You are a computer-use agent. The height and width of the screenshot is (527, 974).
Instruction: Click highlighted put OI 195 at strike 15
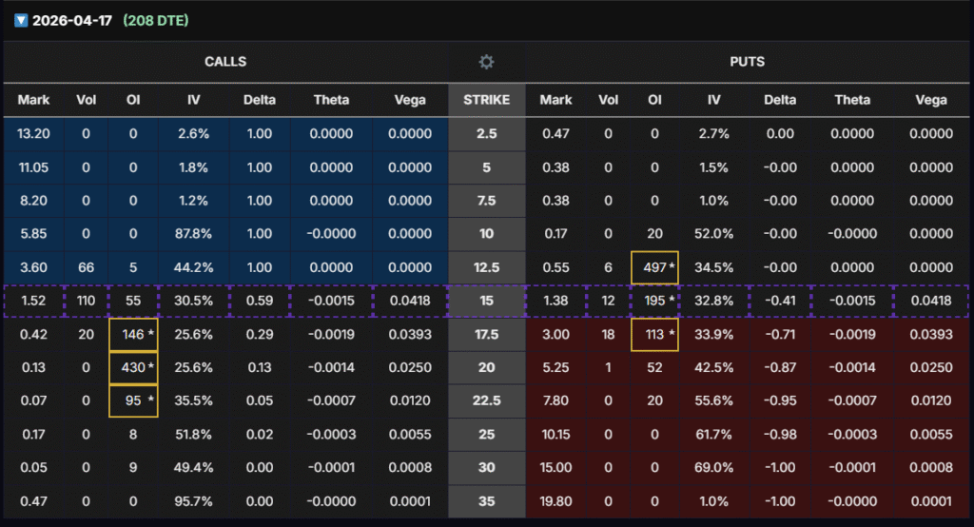point(654,302)
